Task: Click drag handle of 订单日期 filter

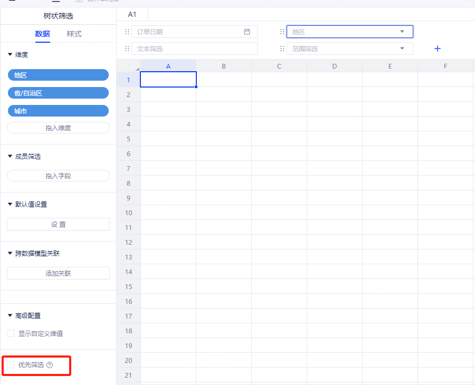Action: 127,32
